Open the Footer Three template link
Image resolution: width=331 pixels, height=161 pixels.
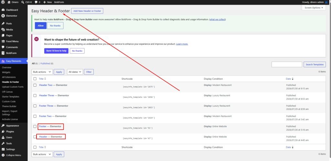(x=46, y=106)
